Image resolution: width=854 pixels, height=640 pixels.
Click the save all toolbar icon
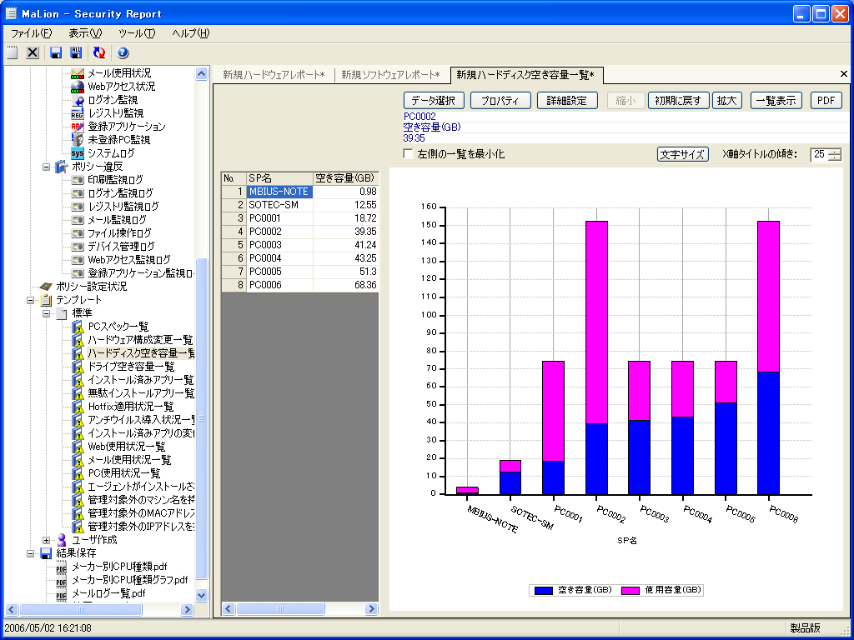click(x=76, y=52)
